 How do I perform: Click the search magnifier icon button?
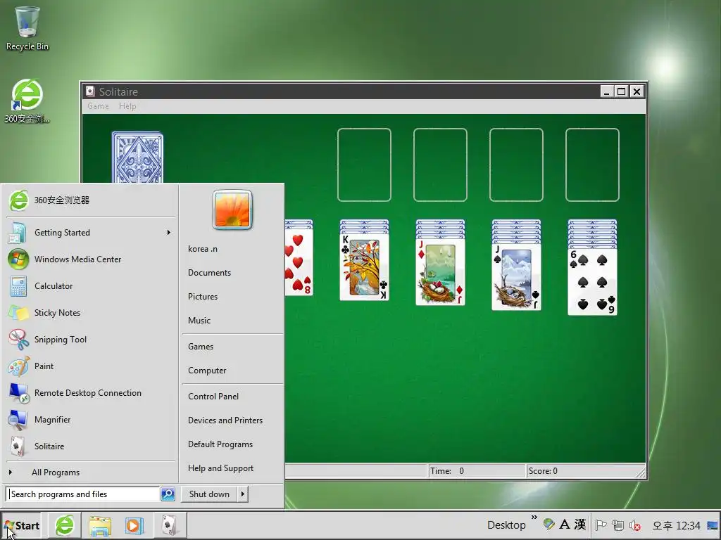coord(168,494)
